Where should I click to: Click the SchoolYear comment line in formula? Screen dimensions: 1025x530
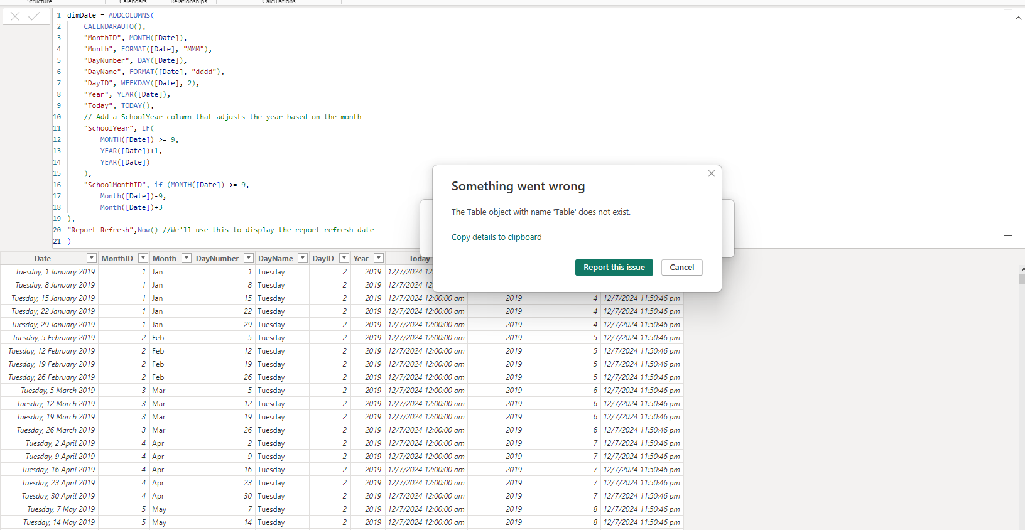(222, 117)
